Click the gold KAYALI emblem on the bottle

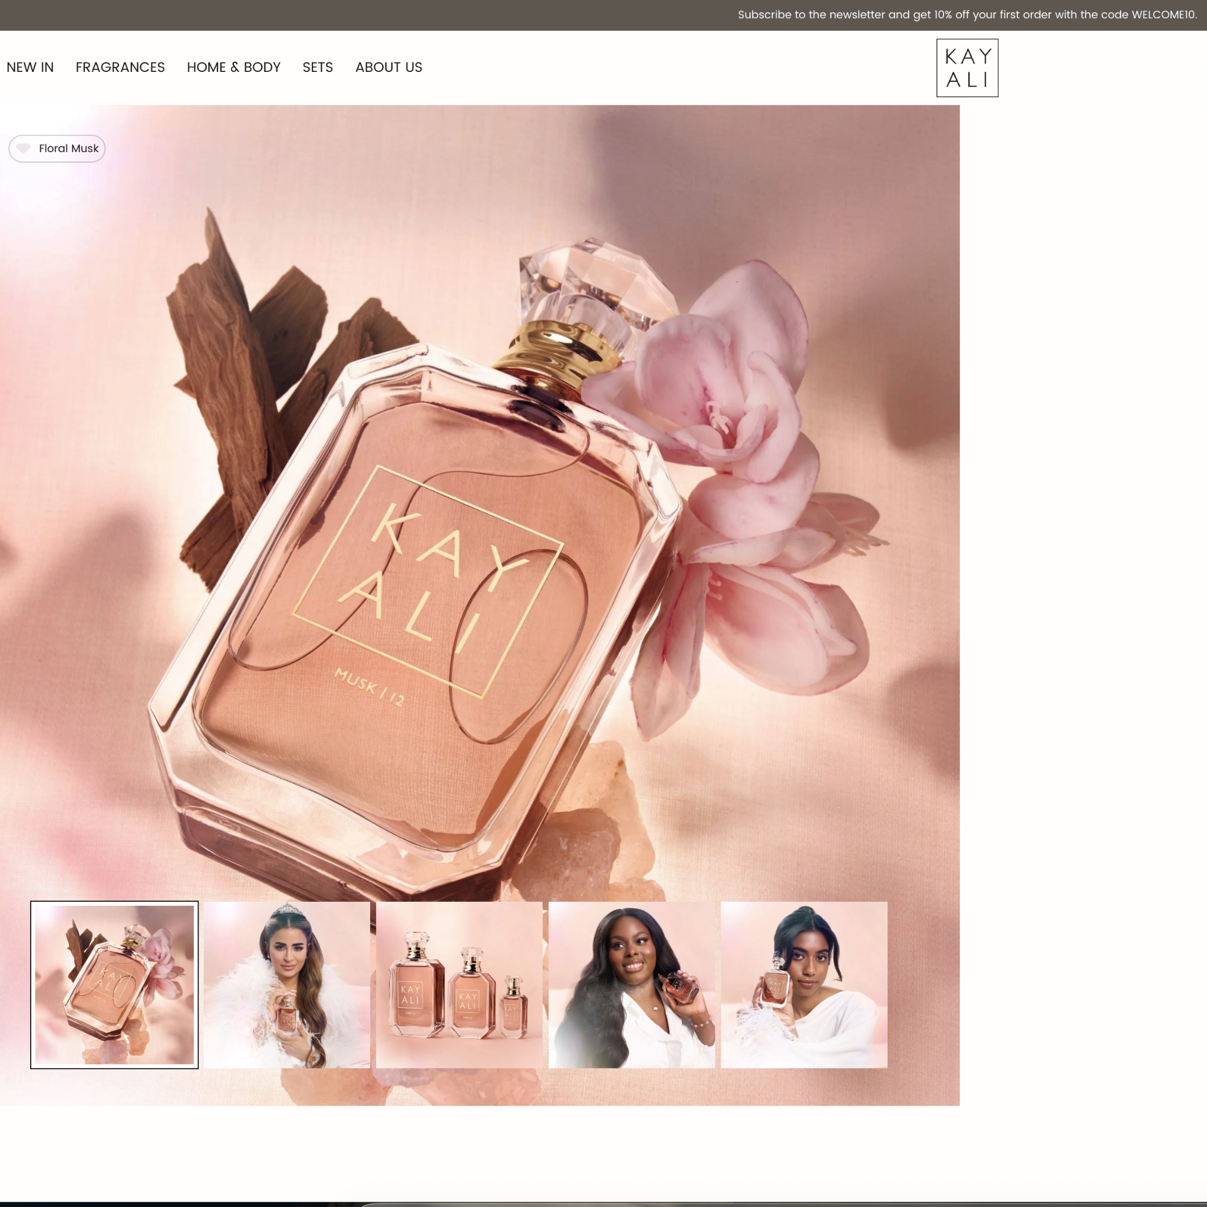[428, 581]
